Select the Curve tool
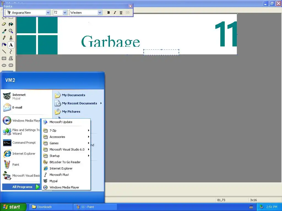 click(x=11, y=51)
